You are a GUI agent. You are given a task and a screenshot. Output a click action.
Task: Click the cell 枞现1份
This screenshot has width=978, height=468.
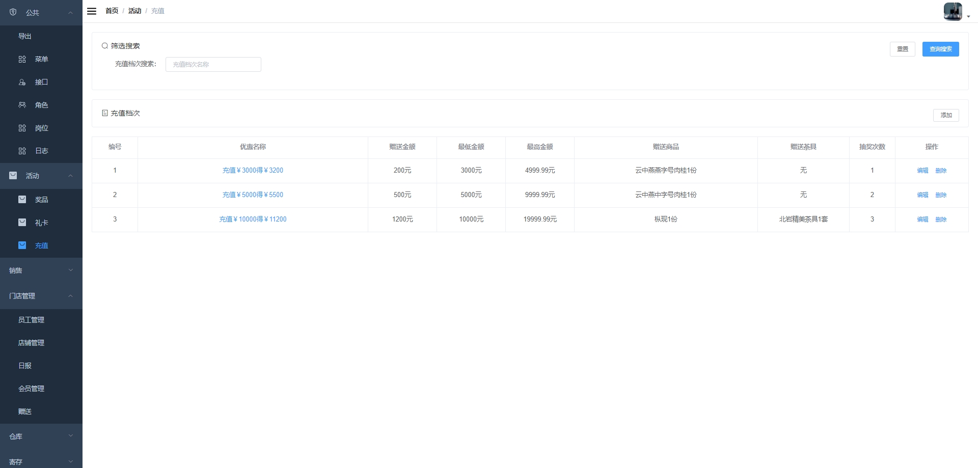(x=666, y=219)
